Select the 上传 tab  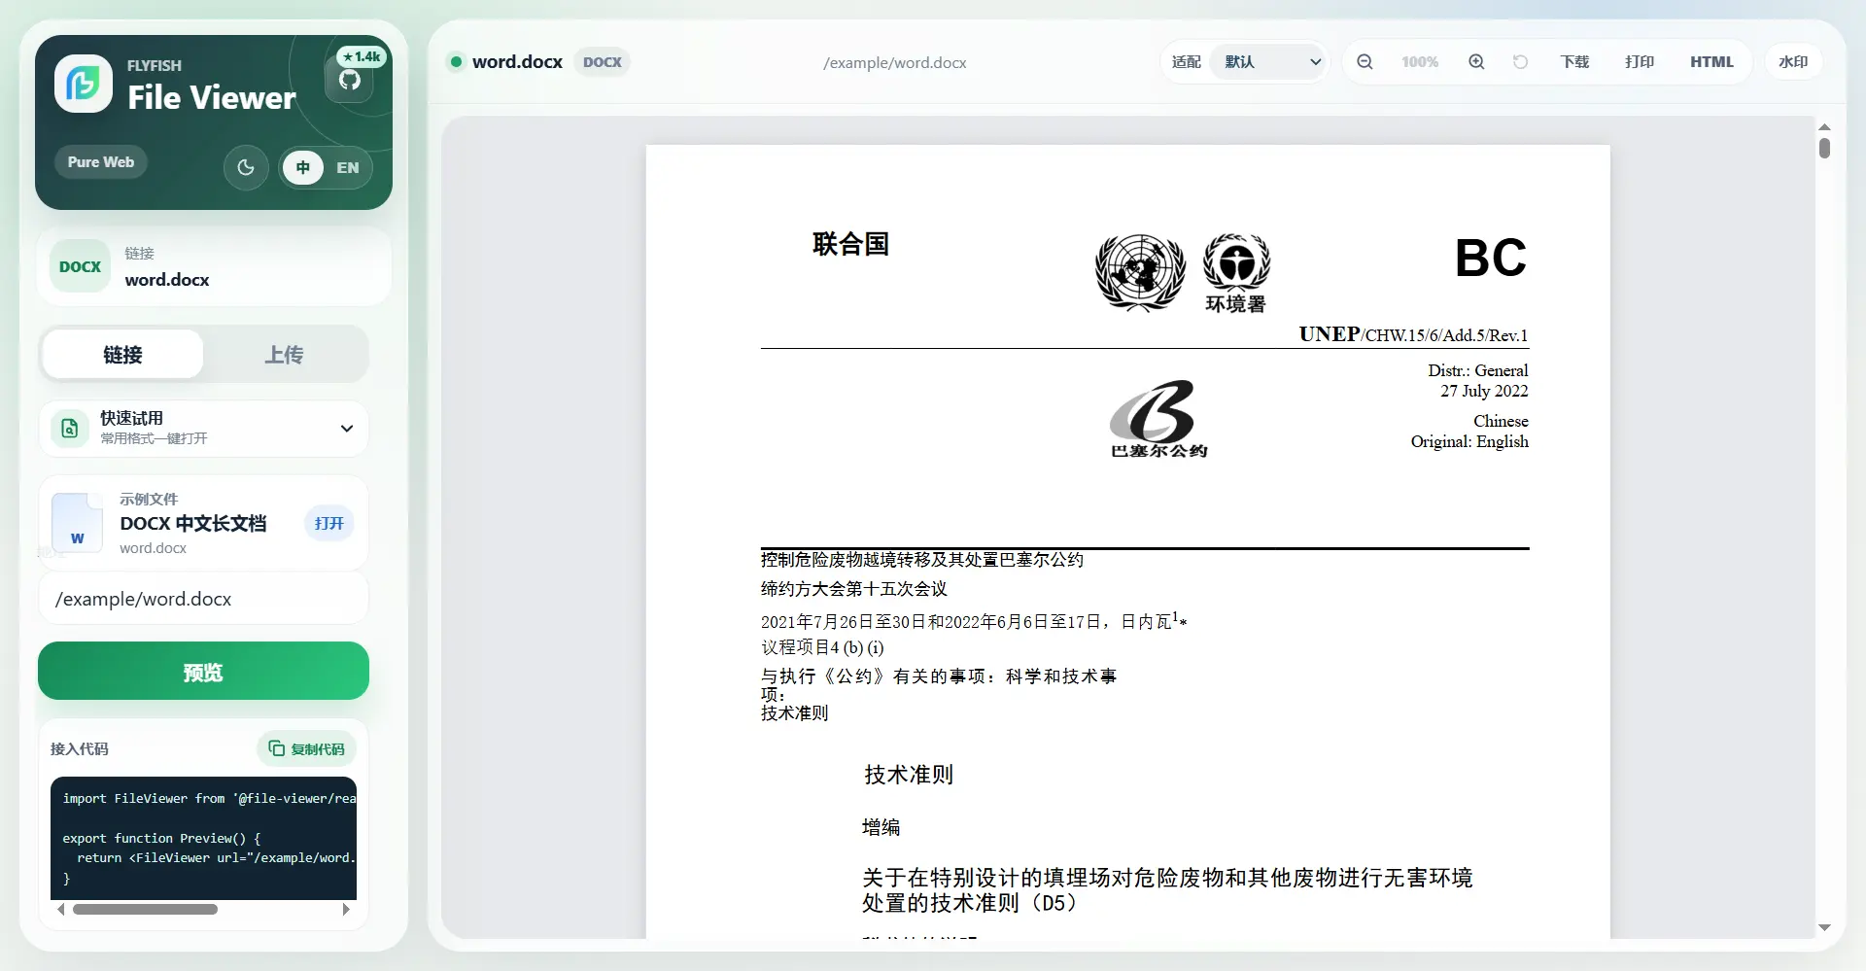tap(284, 355)
